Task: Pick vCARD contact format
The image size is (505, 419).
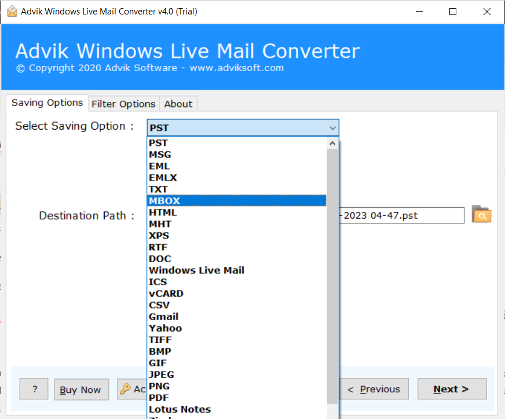Action: tap(237, 293)
